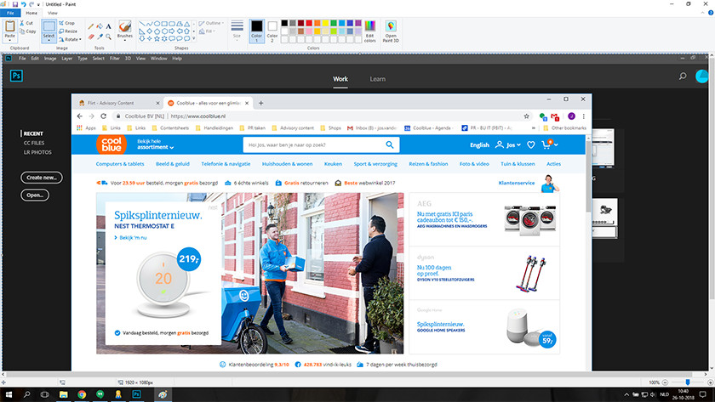Viewport: 715px width, 402px height.
Task: Open the Edit colors dialog
Action: pyautogui.click(x=369, y=31)
